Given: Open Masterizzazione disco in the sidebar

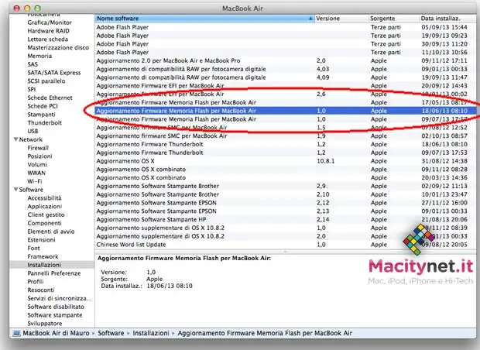Looking at the screenshot, I should 58,47.
